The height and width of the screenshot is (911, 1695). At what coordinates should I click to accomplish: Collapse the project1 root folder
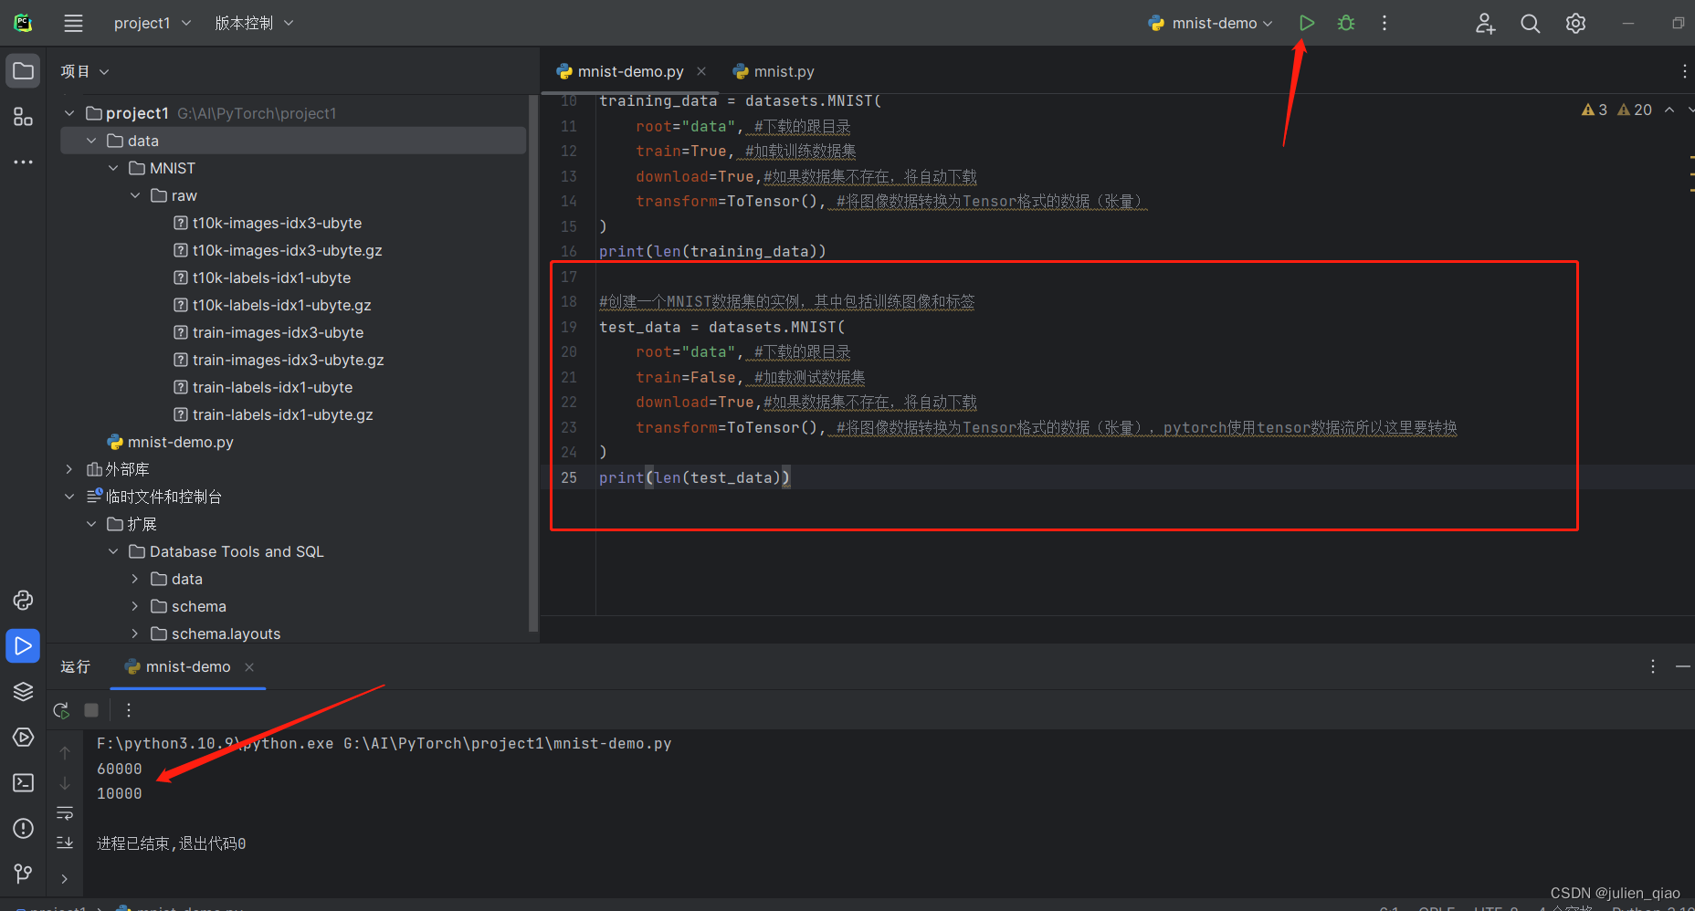(69, 113)
